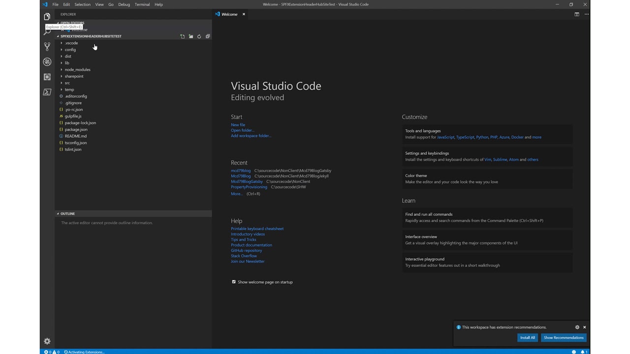The height and width of the screenshot is (354, 630).
Task: Open the Explorer view in activity bar
Action: click(47, 16)
